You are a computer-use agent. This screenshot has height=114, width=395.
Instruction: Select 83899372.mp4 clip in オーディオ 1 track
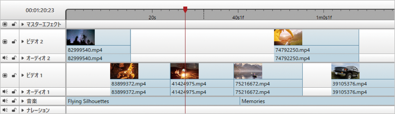point(140,92)
